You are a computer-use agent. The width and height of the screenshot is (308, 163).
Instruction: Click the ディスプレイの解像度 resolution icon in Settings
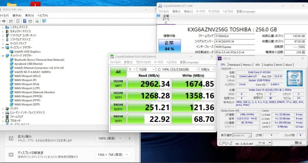coord(11,155)
